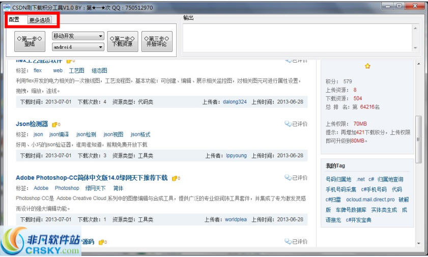Open uploader worldplea's profile
Viewport: 428px width, 257px height.
(x=236, y=220)
